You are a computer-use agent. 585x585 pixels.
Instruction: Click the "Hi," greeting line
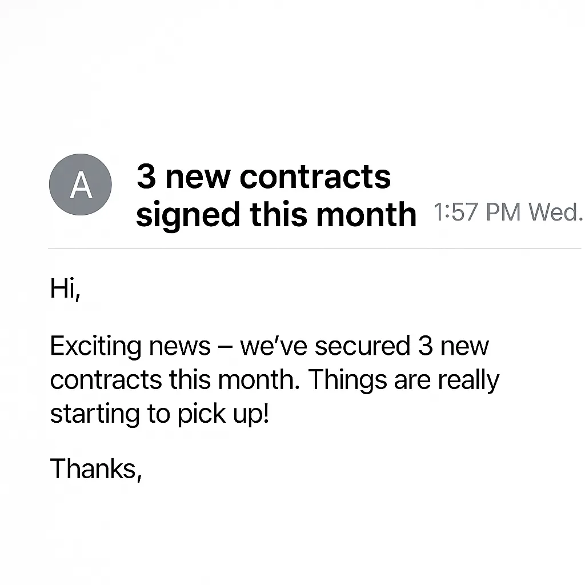(x=65, y=289)
